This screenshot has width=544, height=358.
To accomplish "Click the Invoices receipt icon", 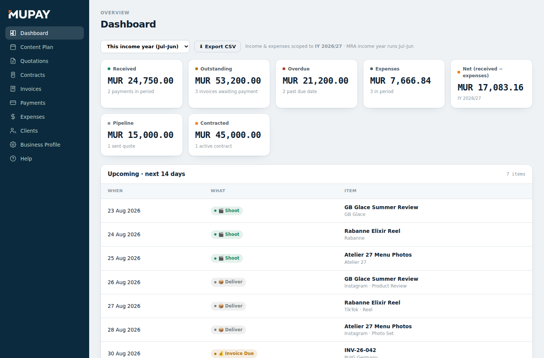I will pyautogui.click(x=13, y=89).
